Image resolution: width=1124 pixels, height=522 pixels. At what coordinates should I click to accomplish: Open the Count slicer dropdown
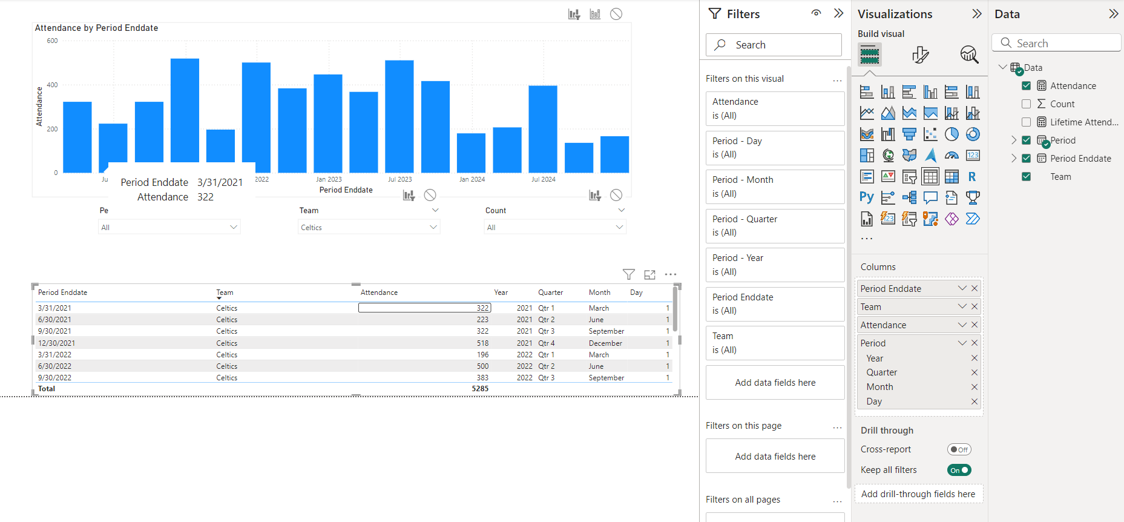[555, 228]
